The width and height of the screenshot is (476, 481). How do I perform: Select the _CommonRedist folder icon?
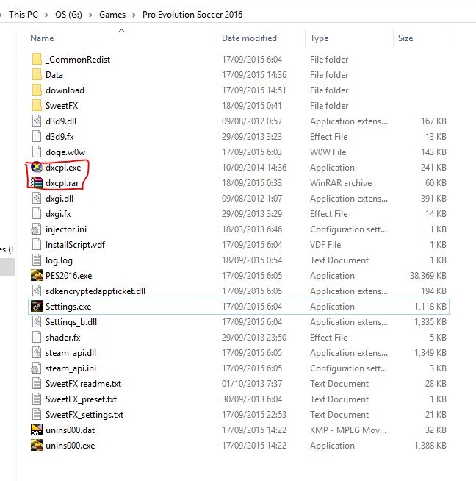point(37,59)
